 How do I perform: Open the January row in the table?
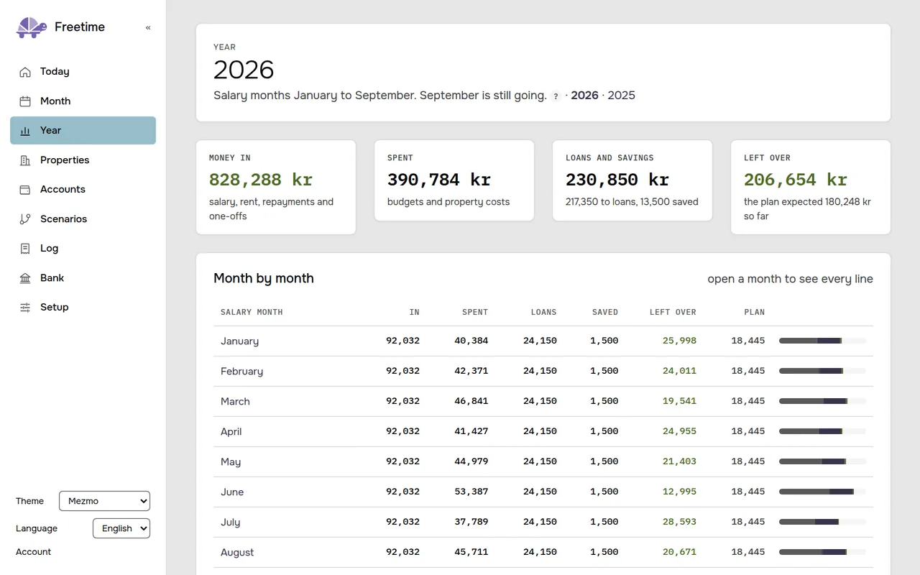click(x=543, y=341)
